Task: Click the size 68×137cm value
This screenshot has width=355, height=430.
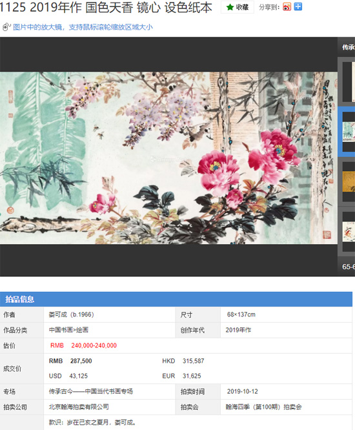Action: (x=241, y=314)
